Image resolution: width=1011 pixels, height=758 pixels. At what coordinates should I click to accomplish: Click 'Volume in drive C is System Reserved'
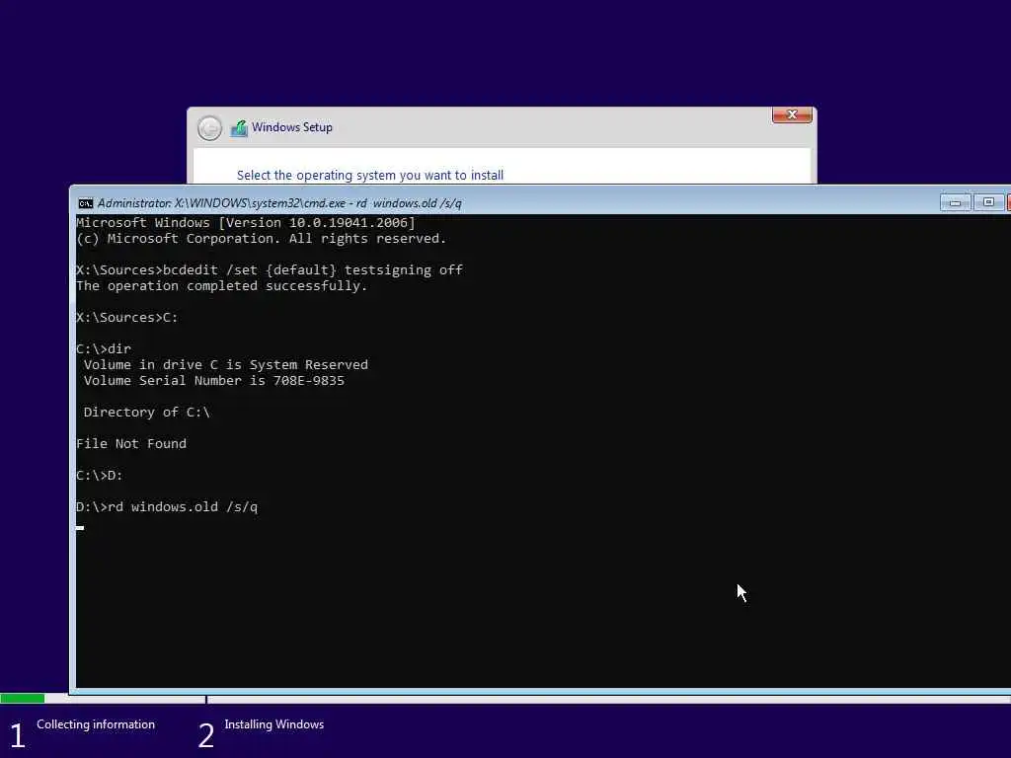click(x=226, y=365)
